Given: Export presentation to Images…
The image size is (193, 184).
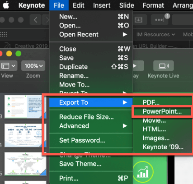Looking at the screenshot, I should point(162,138).
